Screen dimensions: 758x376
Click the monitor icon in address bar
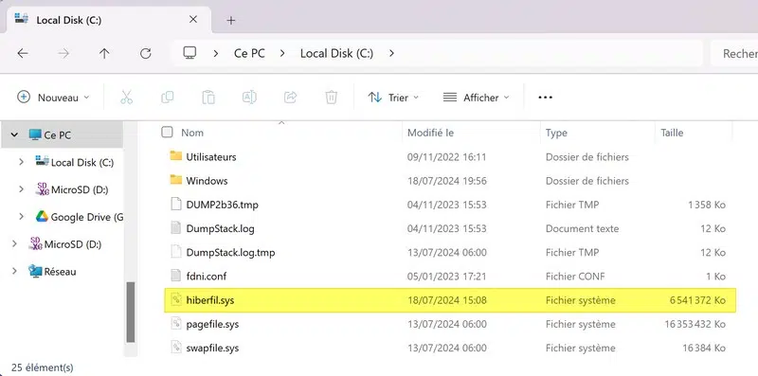click(189, 53)
